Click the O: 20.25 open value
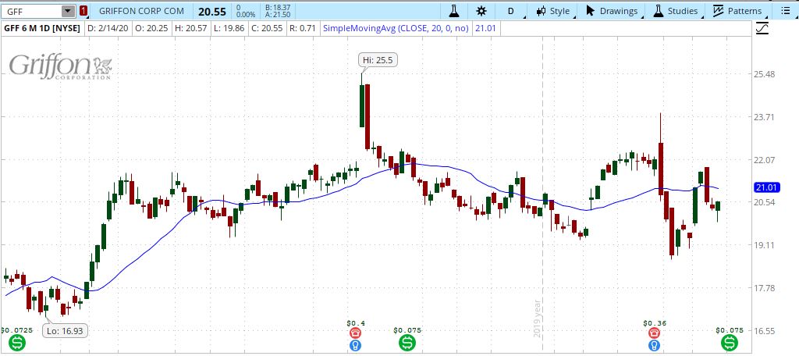 [152, 29]
